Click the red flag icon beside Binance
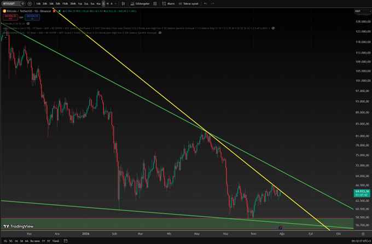Viewport: 372px width, 244px height. (54, 11)
